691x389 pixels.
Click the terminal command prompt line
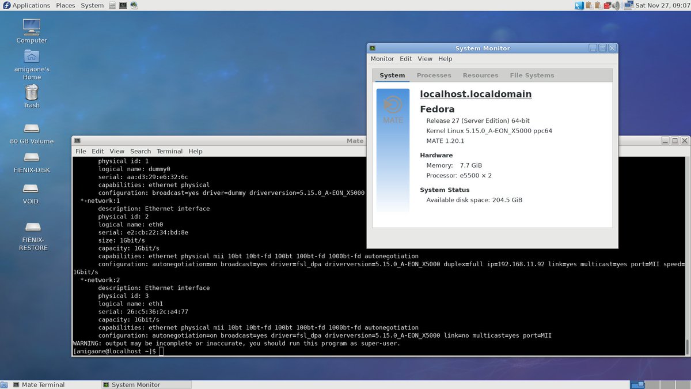[x=118, y=351]
